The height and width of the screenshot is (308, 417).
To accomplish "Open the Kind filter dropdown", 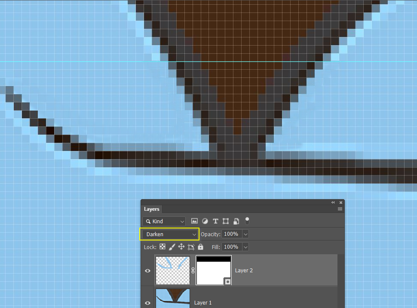I will point(164,221).
